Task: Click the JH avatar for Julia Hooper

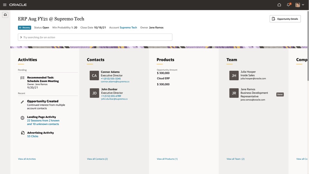Action: click(x=234, y=75)
